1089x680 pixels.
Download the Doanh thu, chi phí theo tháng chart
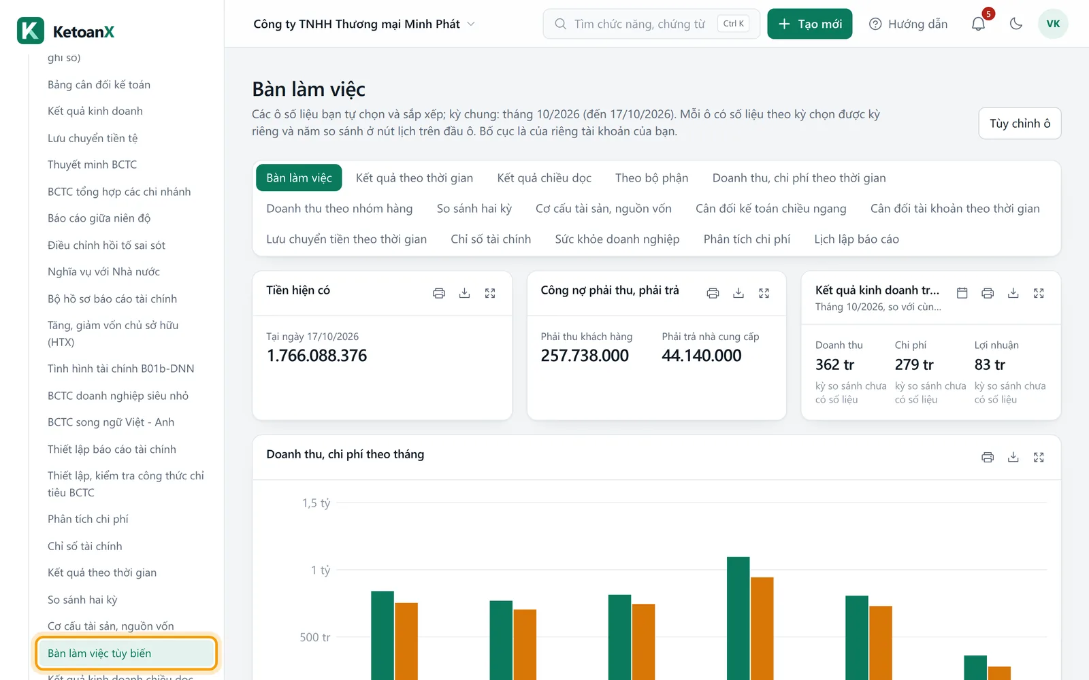(x=1013, y=457)
